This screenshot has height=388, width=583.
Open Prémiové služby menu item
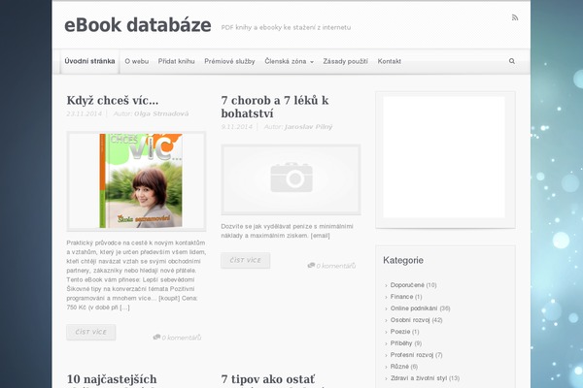tap(229, 61)
